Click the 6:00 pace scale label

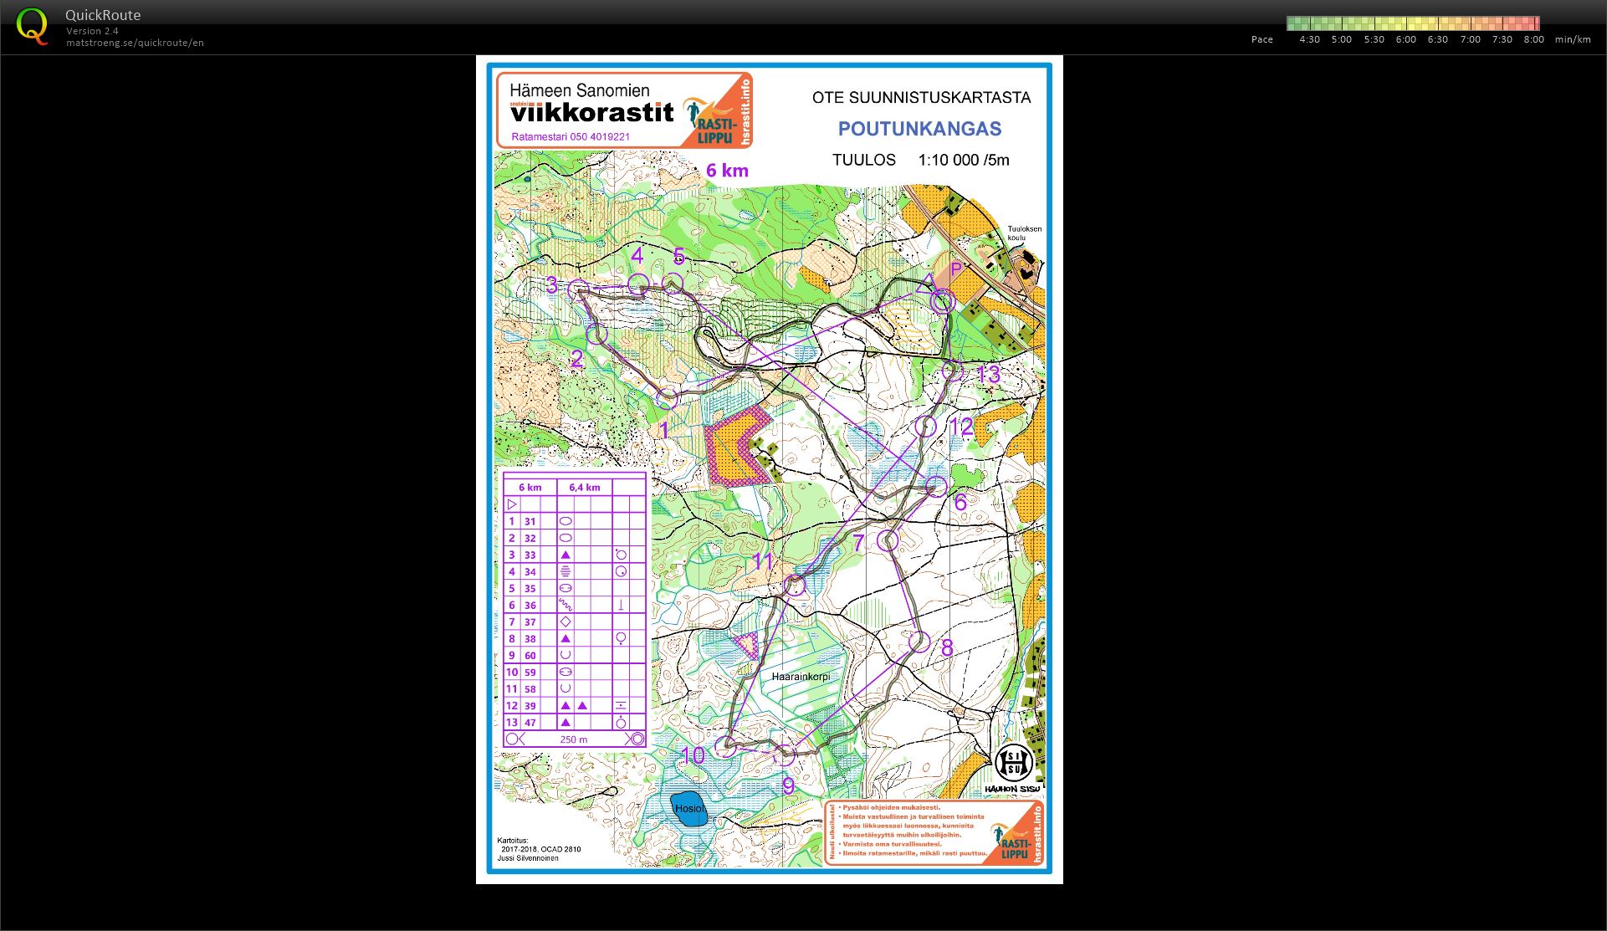point(1405,39)
